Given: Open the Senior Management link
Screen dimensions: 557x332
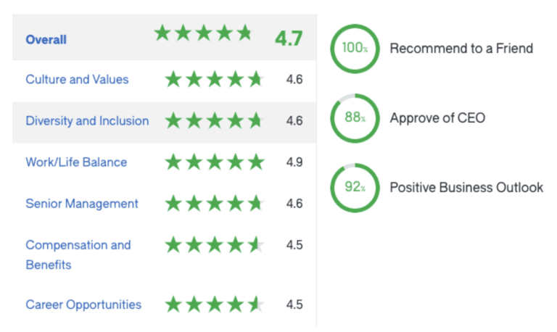Looking at the screenshot, I should coord(82,204).
